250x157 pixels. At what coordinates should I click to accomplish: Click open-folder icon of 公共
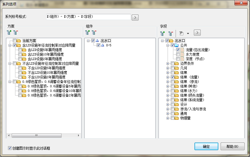(176, 45)
